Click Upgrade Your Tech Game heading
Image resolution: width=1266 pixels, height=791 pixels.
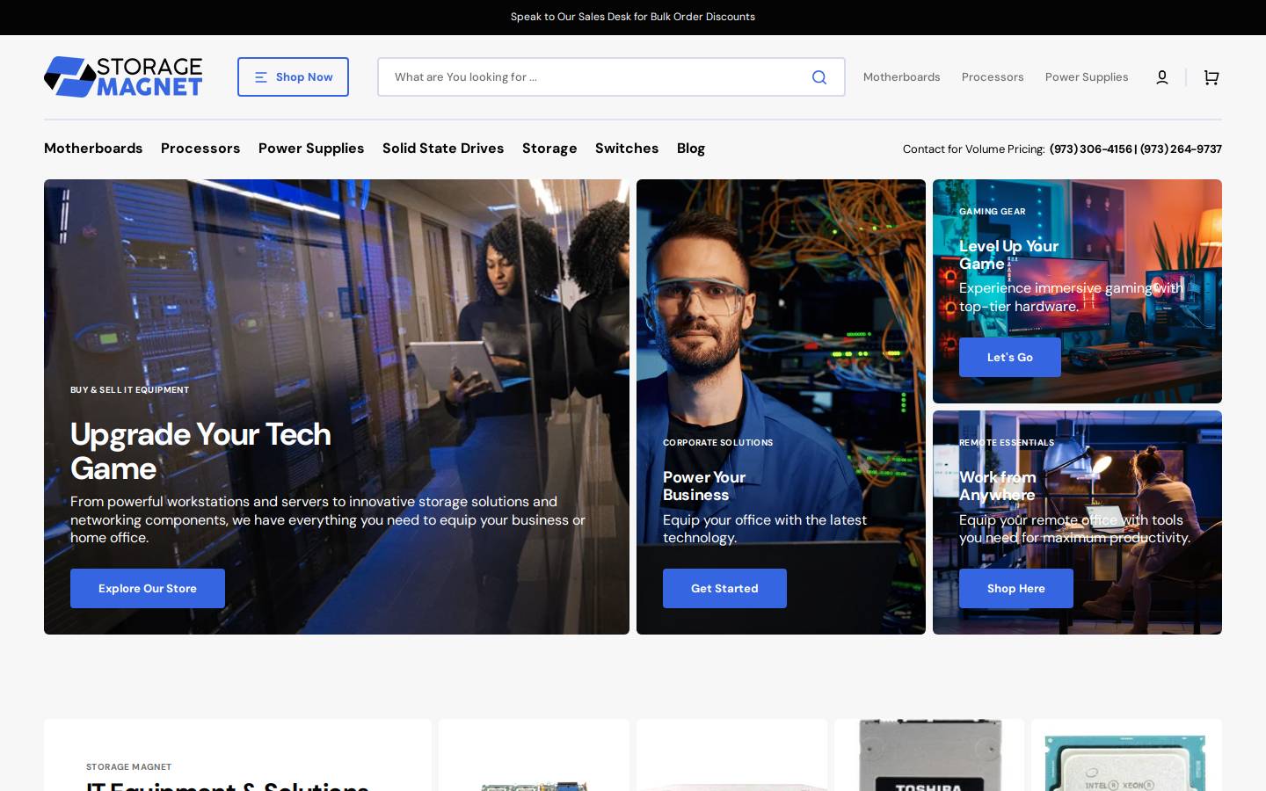point(200,451)
